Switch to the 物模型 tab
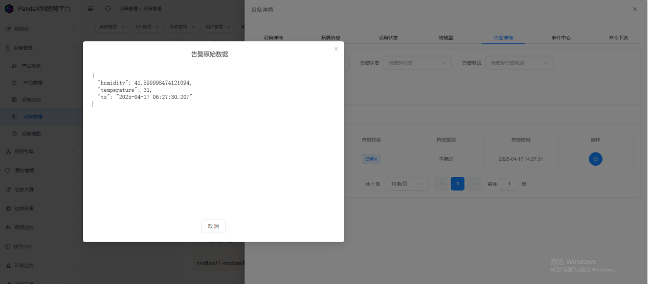 445,38
